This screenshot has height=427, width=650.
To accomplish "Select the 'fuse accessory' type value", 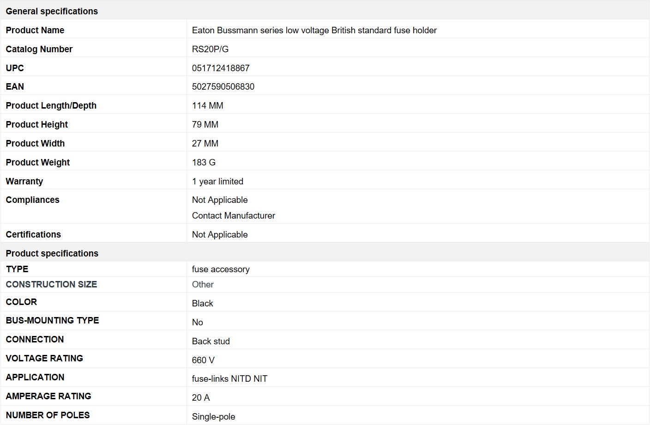I will pyautogui.click(x=221, y=269).
